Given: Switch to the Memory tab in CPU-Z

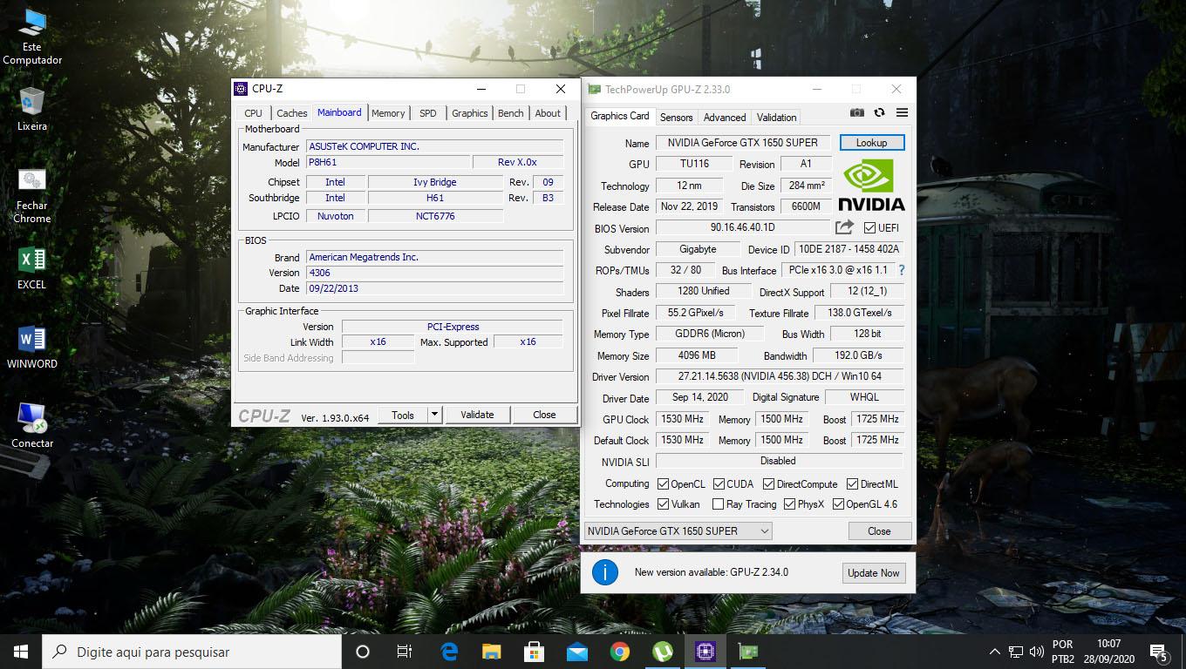Looking at the screenshot, I should [x=388, y=113].
